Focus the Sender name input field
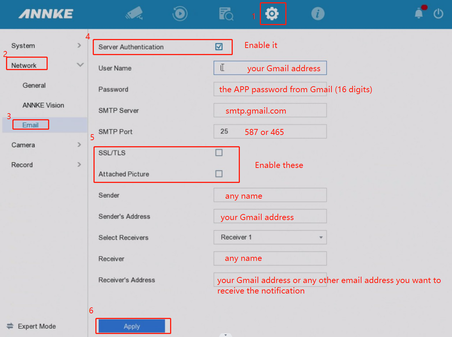Image resolution: width=452 pixels, height=337 pixels. click(270, 195)
